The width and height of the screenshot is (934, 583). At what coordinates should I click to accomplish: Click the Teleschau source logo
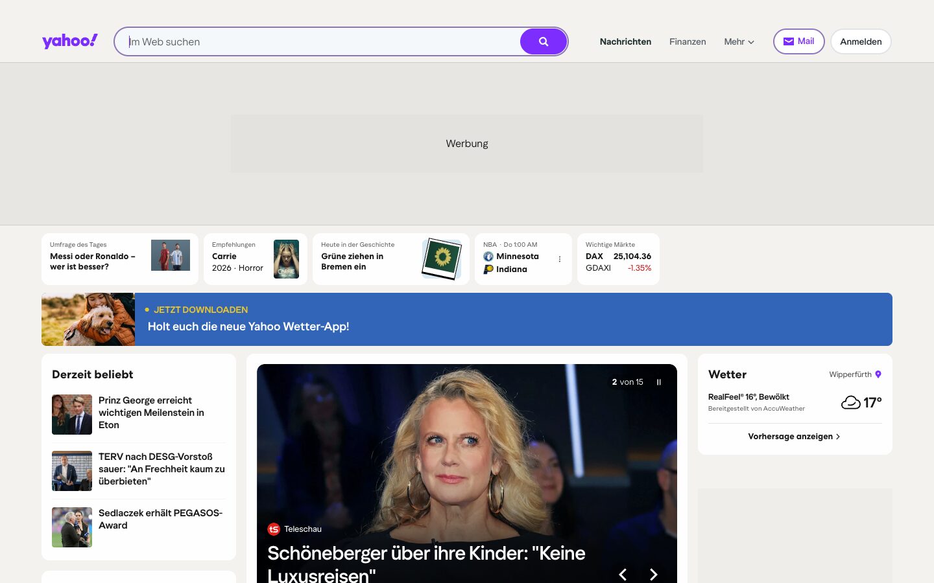coord(274,529)
